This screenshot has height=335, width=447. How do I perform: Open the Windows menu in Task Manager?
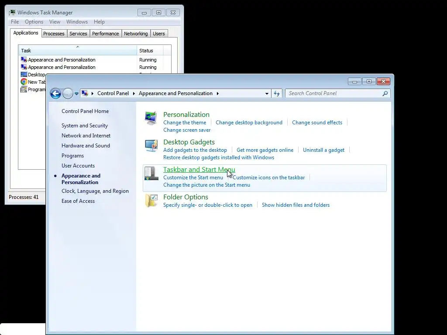pyautogui.click(x=77, y=22)
